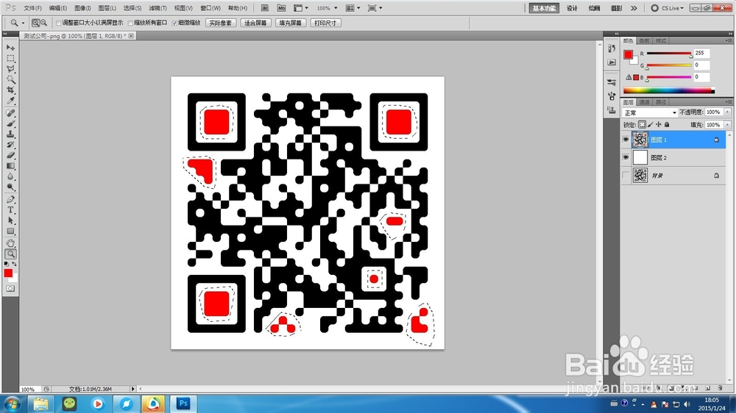
Task: Open the opacity 不透明度 slider arrow
Action: click(x=728, y=112)
